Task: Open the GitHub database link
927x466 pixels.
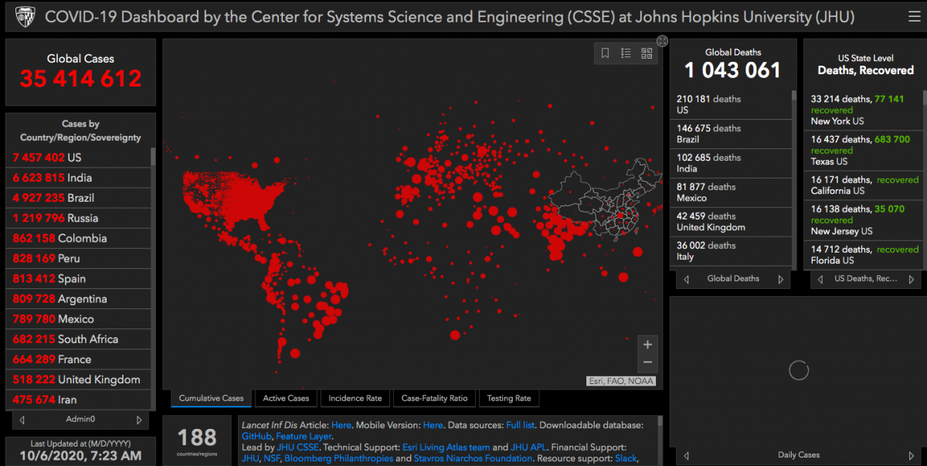Action: click(257, 436)
